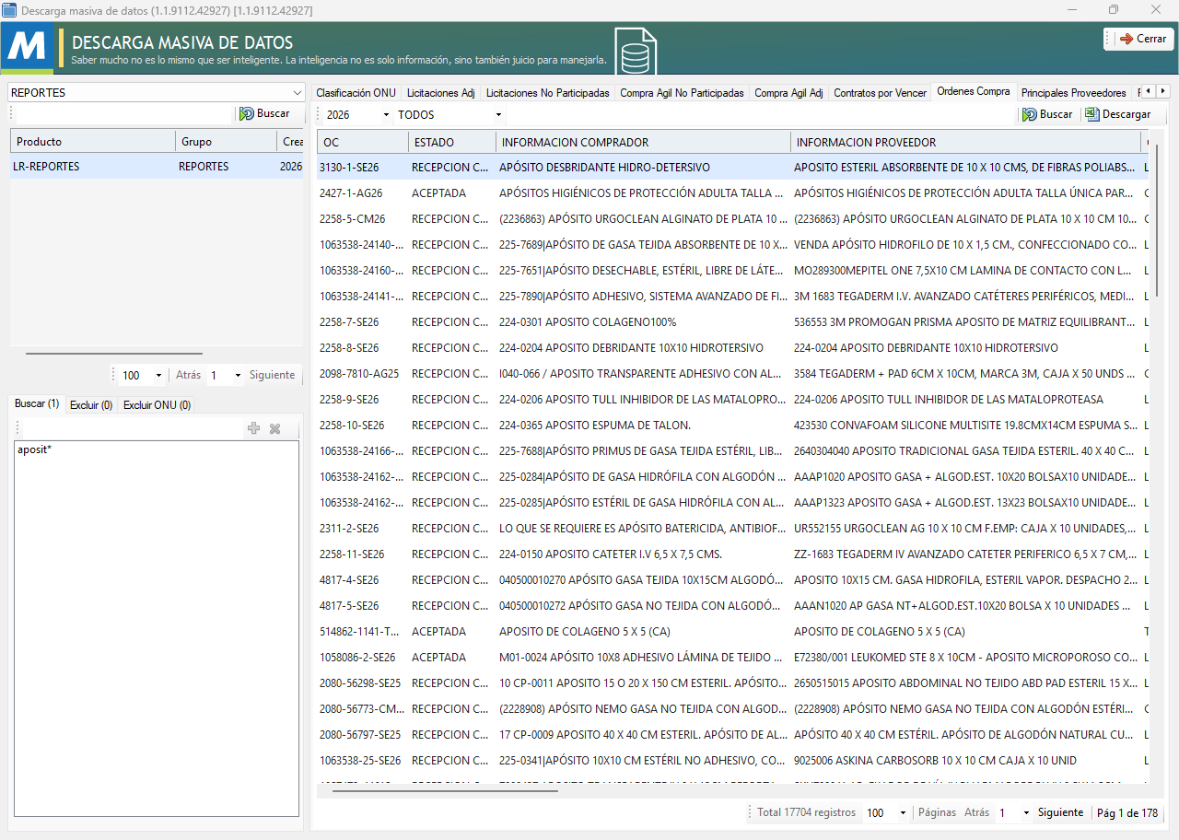Switch to Clasificación ONU tab
This screenshot has height=840, width=1179.
(356, 92)
